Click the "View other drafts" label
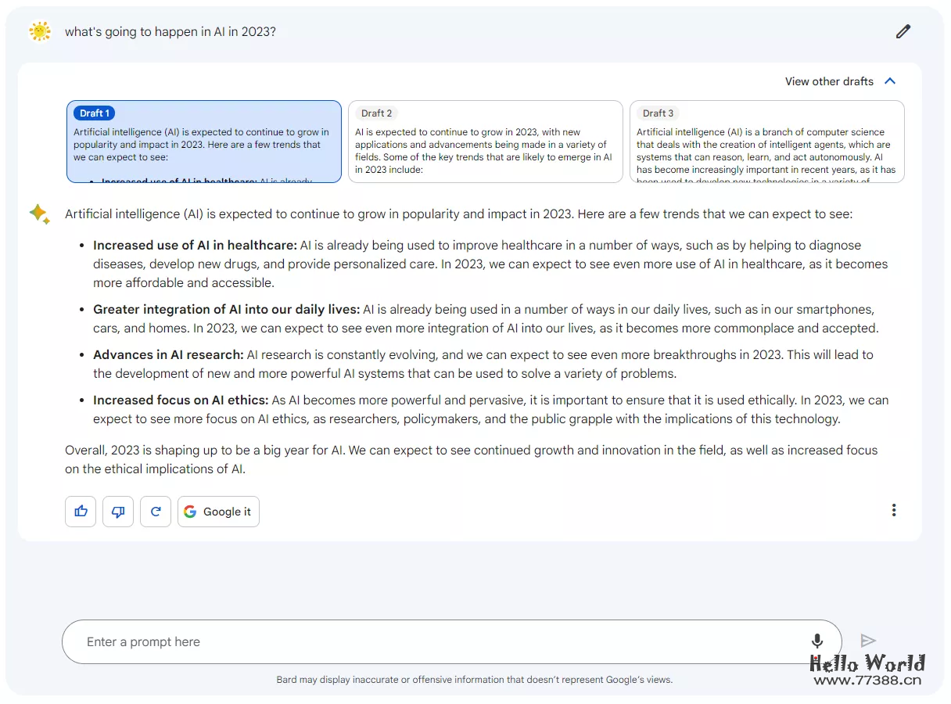Screen dimensions: 951x704 click(x=829, y=81)
